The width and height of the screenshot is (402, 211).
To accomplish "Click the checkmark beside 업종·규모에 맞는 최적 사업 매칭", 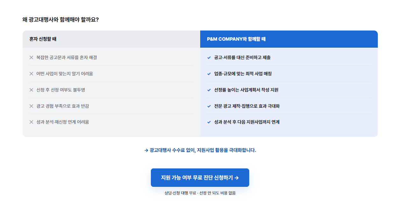I will (x=209, y=74).
